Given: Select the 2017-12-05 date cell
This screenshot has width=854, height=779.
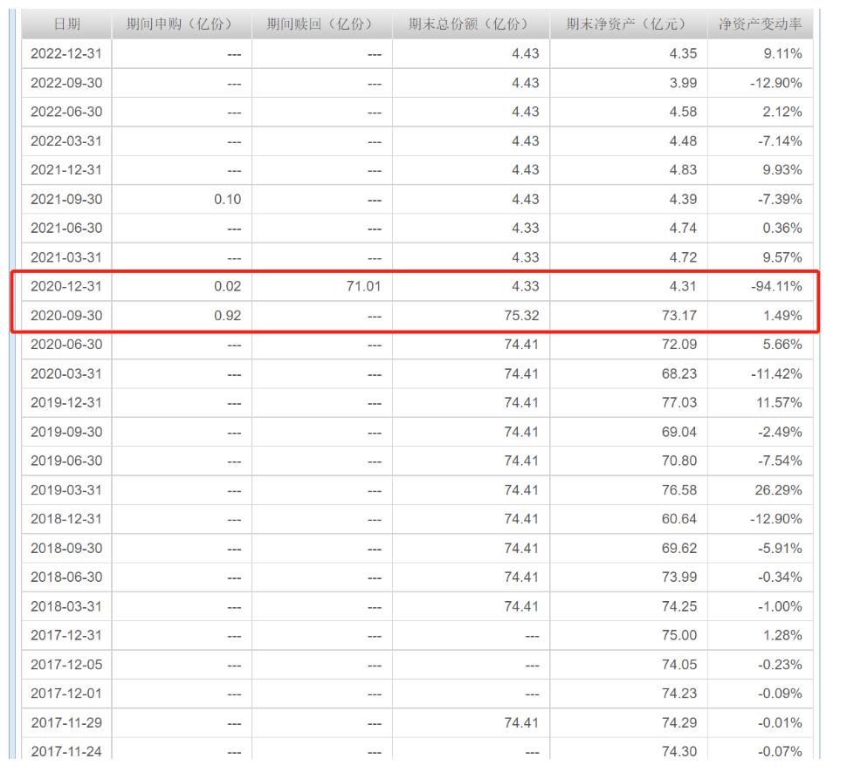Looking at the screenshot, I should coord(66,665).
